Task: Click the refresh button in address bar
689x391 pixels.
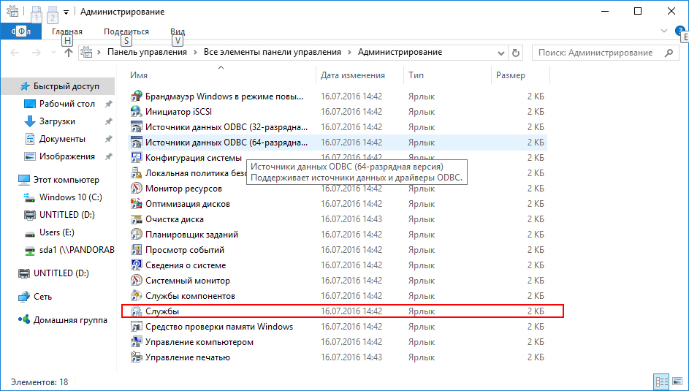Action: tap(517, 53)
